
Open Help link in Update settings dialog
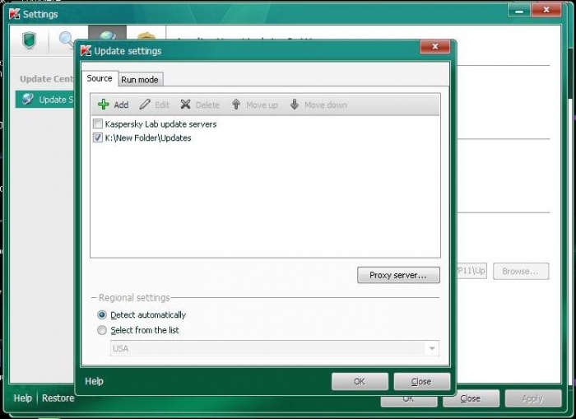click(x=94, y=381)
